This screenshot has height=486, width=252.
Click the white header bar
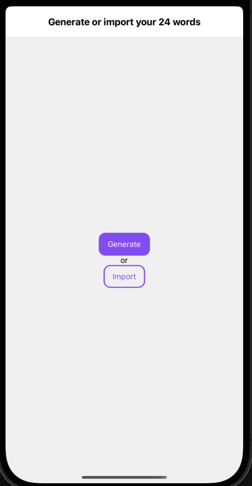coord(124,22)
